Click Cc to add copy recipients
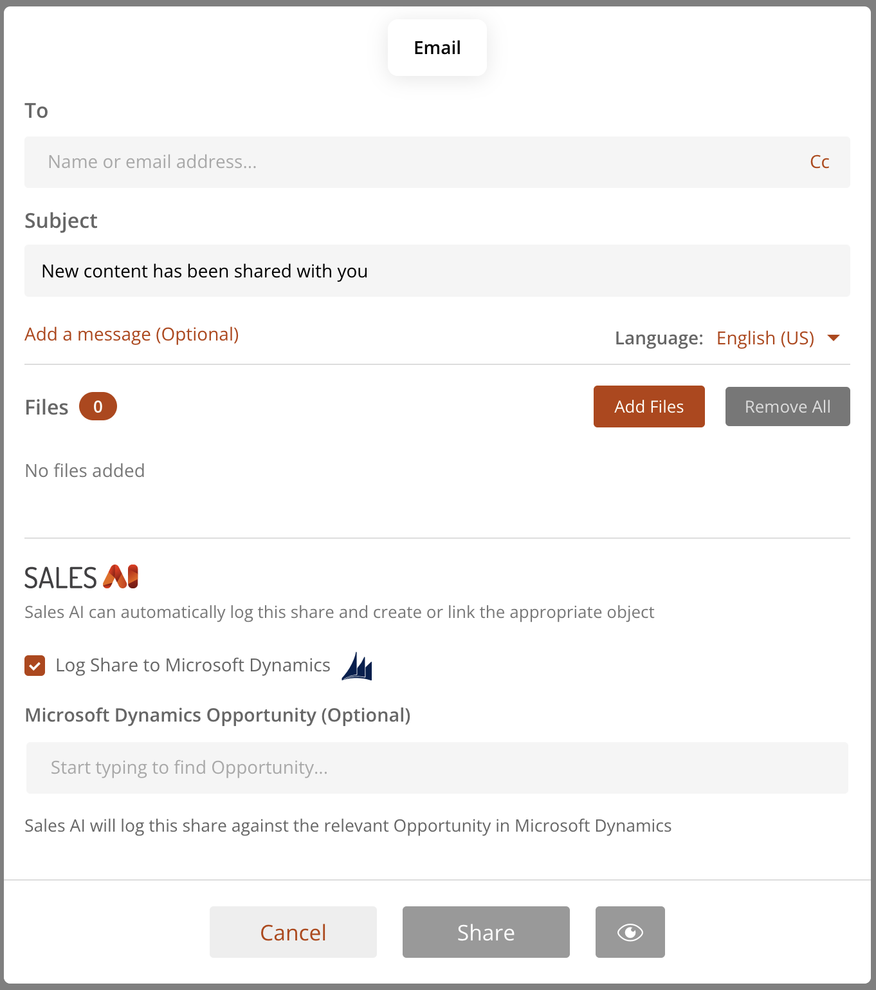This screenshot has width=876, height=990. coord(819,162)
